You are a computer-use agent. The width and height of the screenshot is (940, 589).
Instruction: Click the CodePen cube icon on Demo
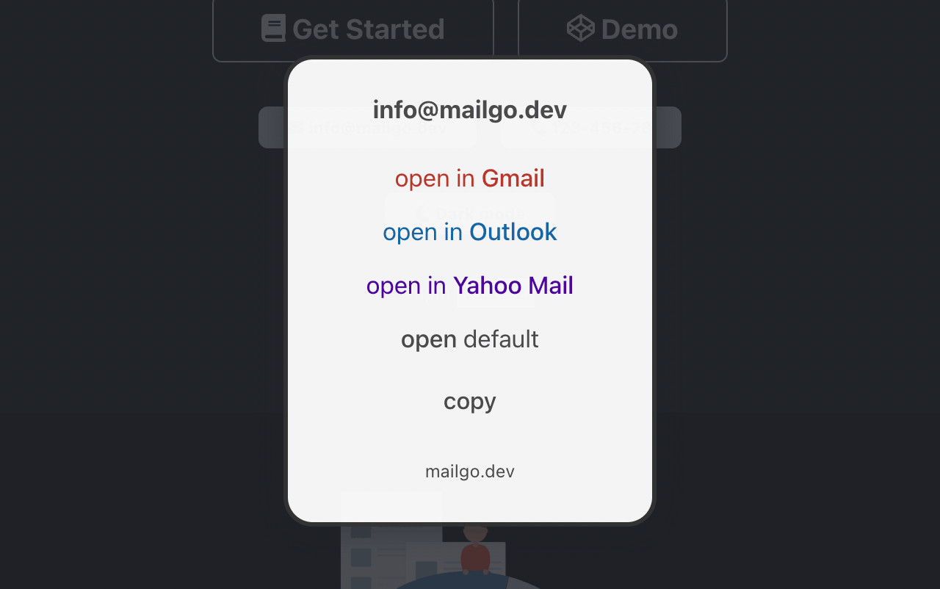[580, 29]
